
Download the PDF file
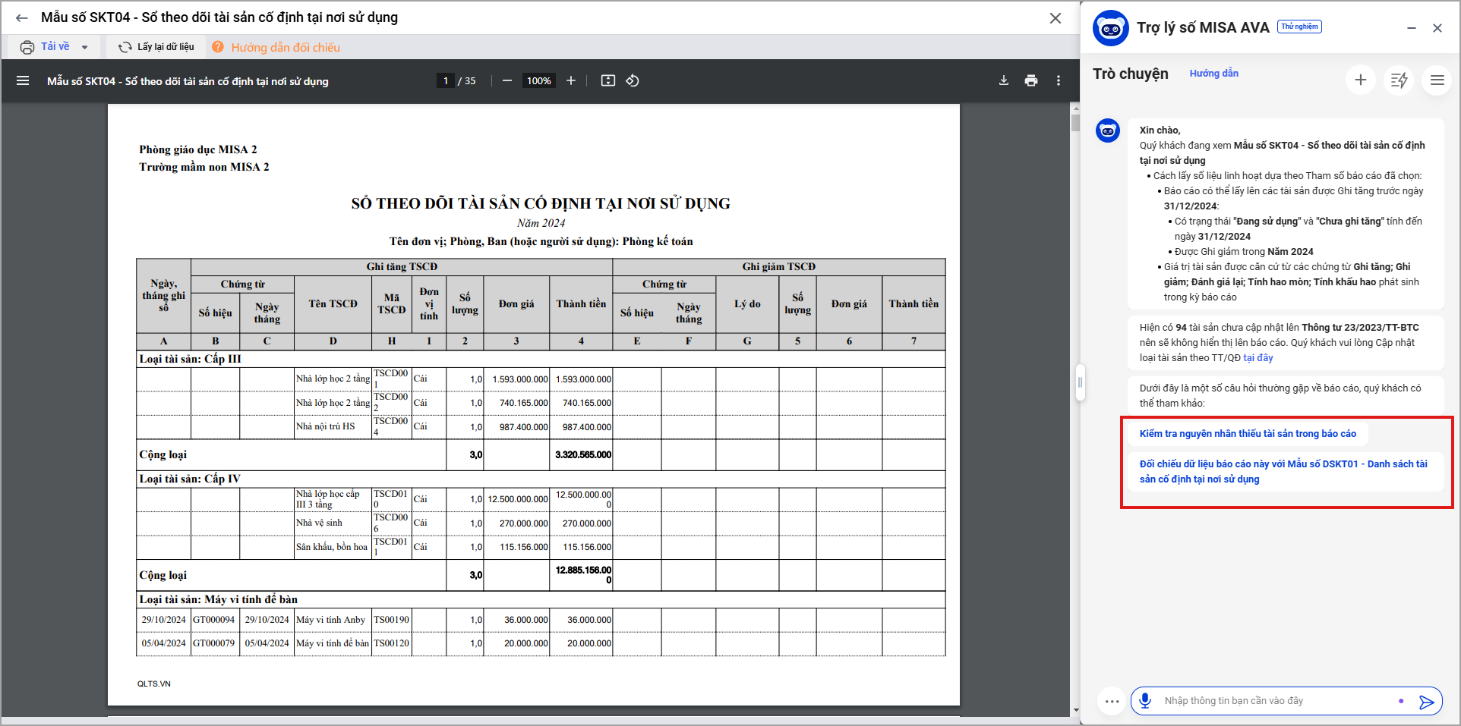pos(1004,80)
